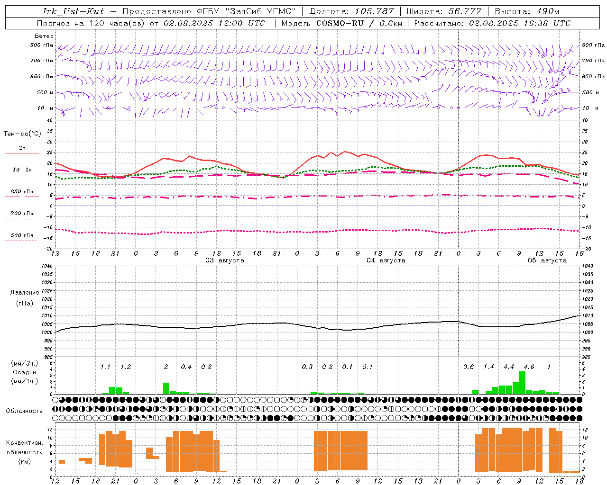Click the (мм/1ч.) precipitation unit label
The width and height of the screenshot is (607, 485).
[25, 381]
